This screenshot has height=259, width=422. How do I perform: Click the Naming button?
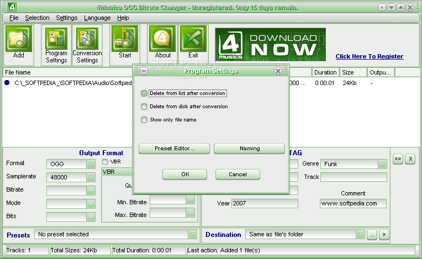coord(250,149)
